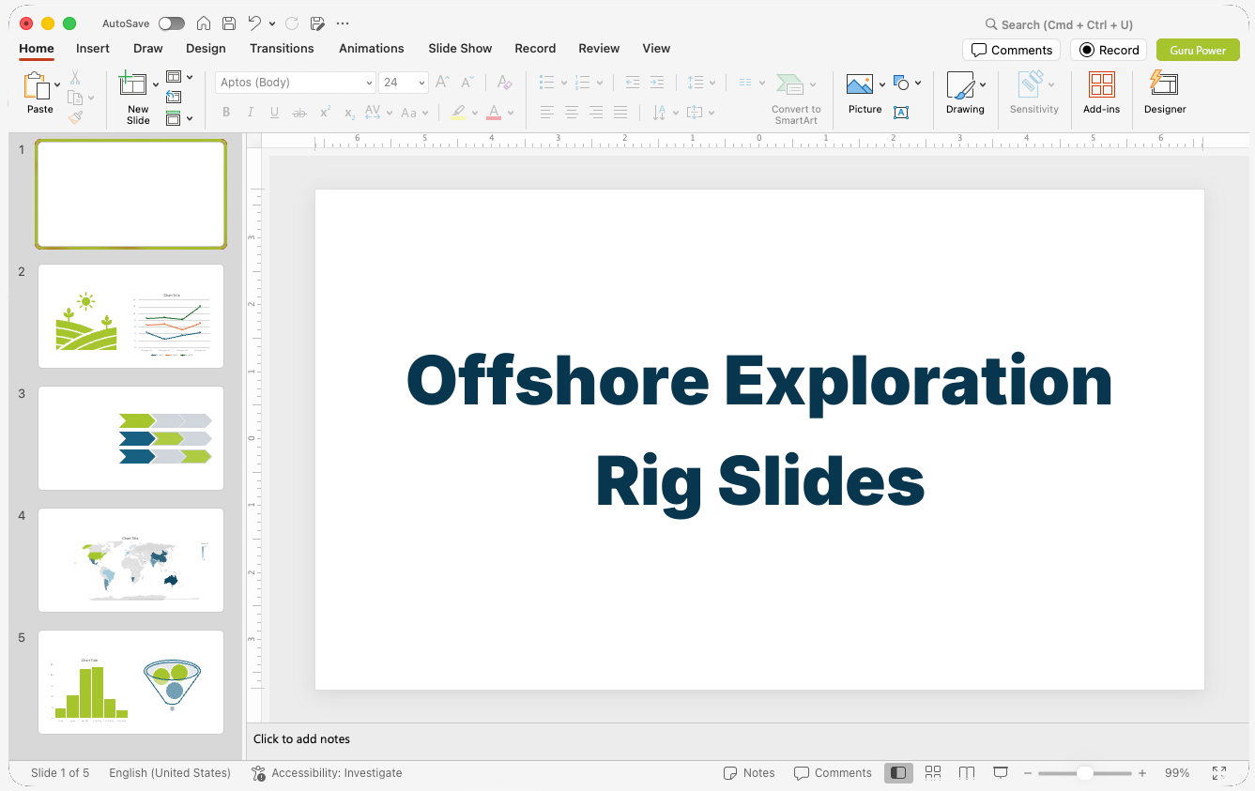
Task: Click the Reset slide icon
Action: pos(174,97)
